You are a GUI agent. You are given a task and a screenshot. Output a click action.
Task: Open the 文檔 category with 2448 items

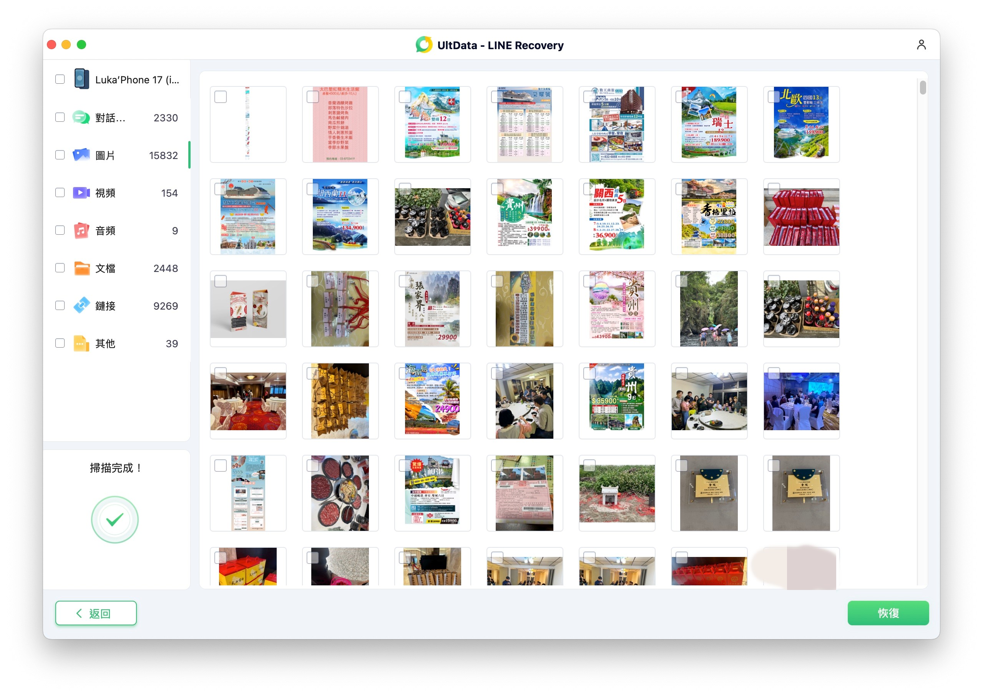[116, 268]
